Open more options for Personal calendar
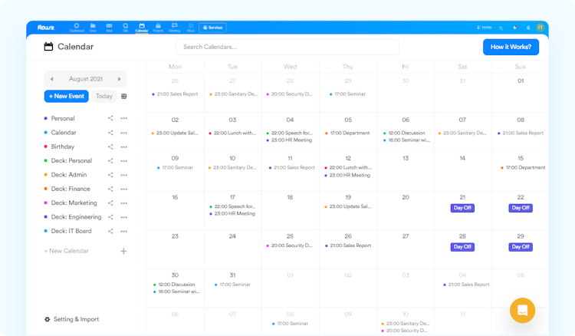This screenshot has width=575, height=336. [x=124, y=118]
